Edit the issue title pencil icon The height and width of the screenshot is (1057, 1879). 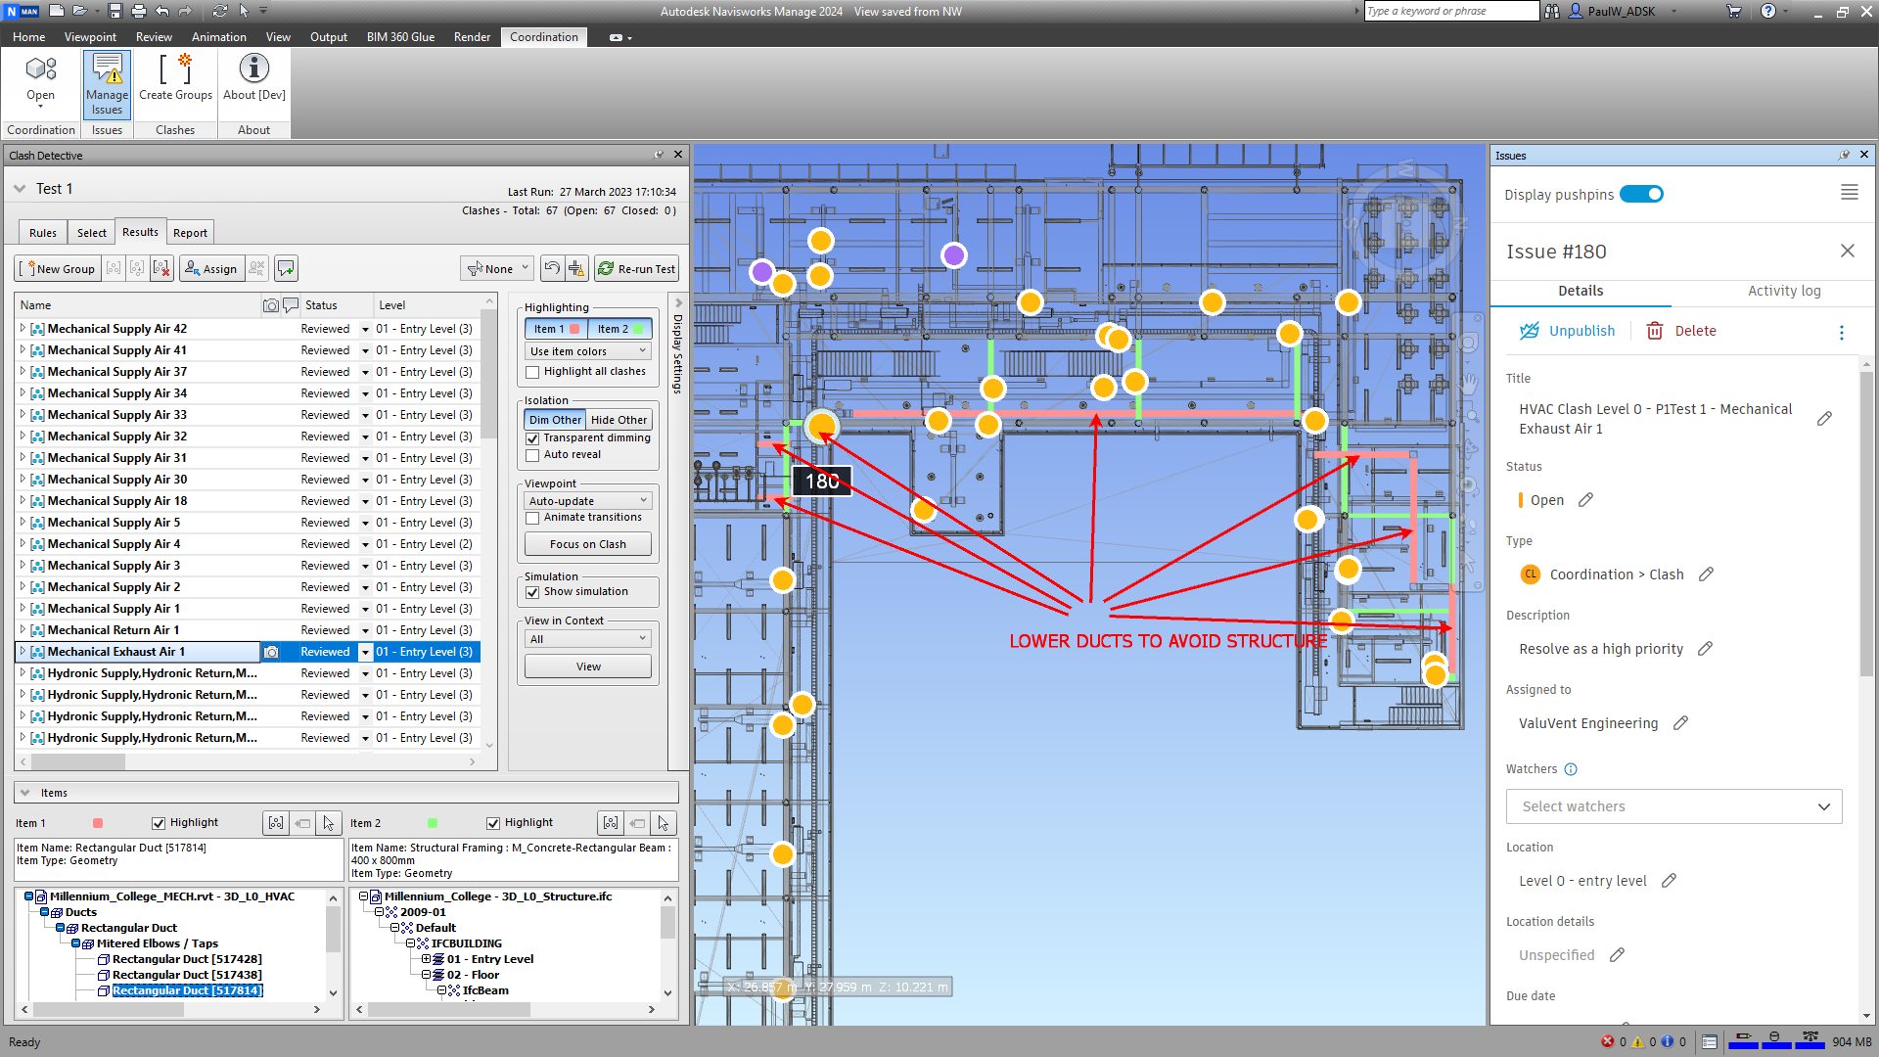coord(1824,419)
